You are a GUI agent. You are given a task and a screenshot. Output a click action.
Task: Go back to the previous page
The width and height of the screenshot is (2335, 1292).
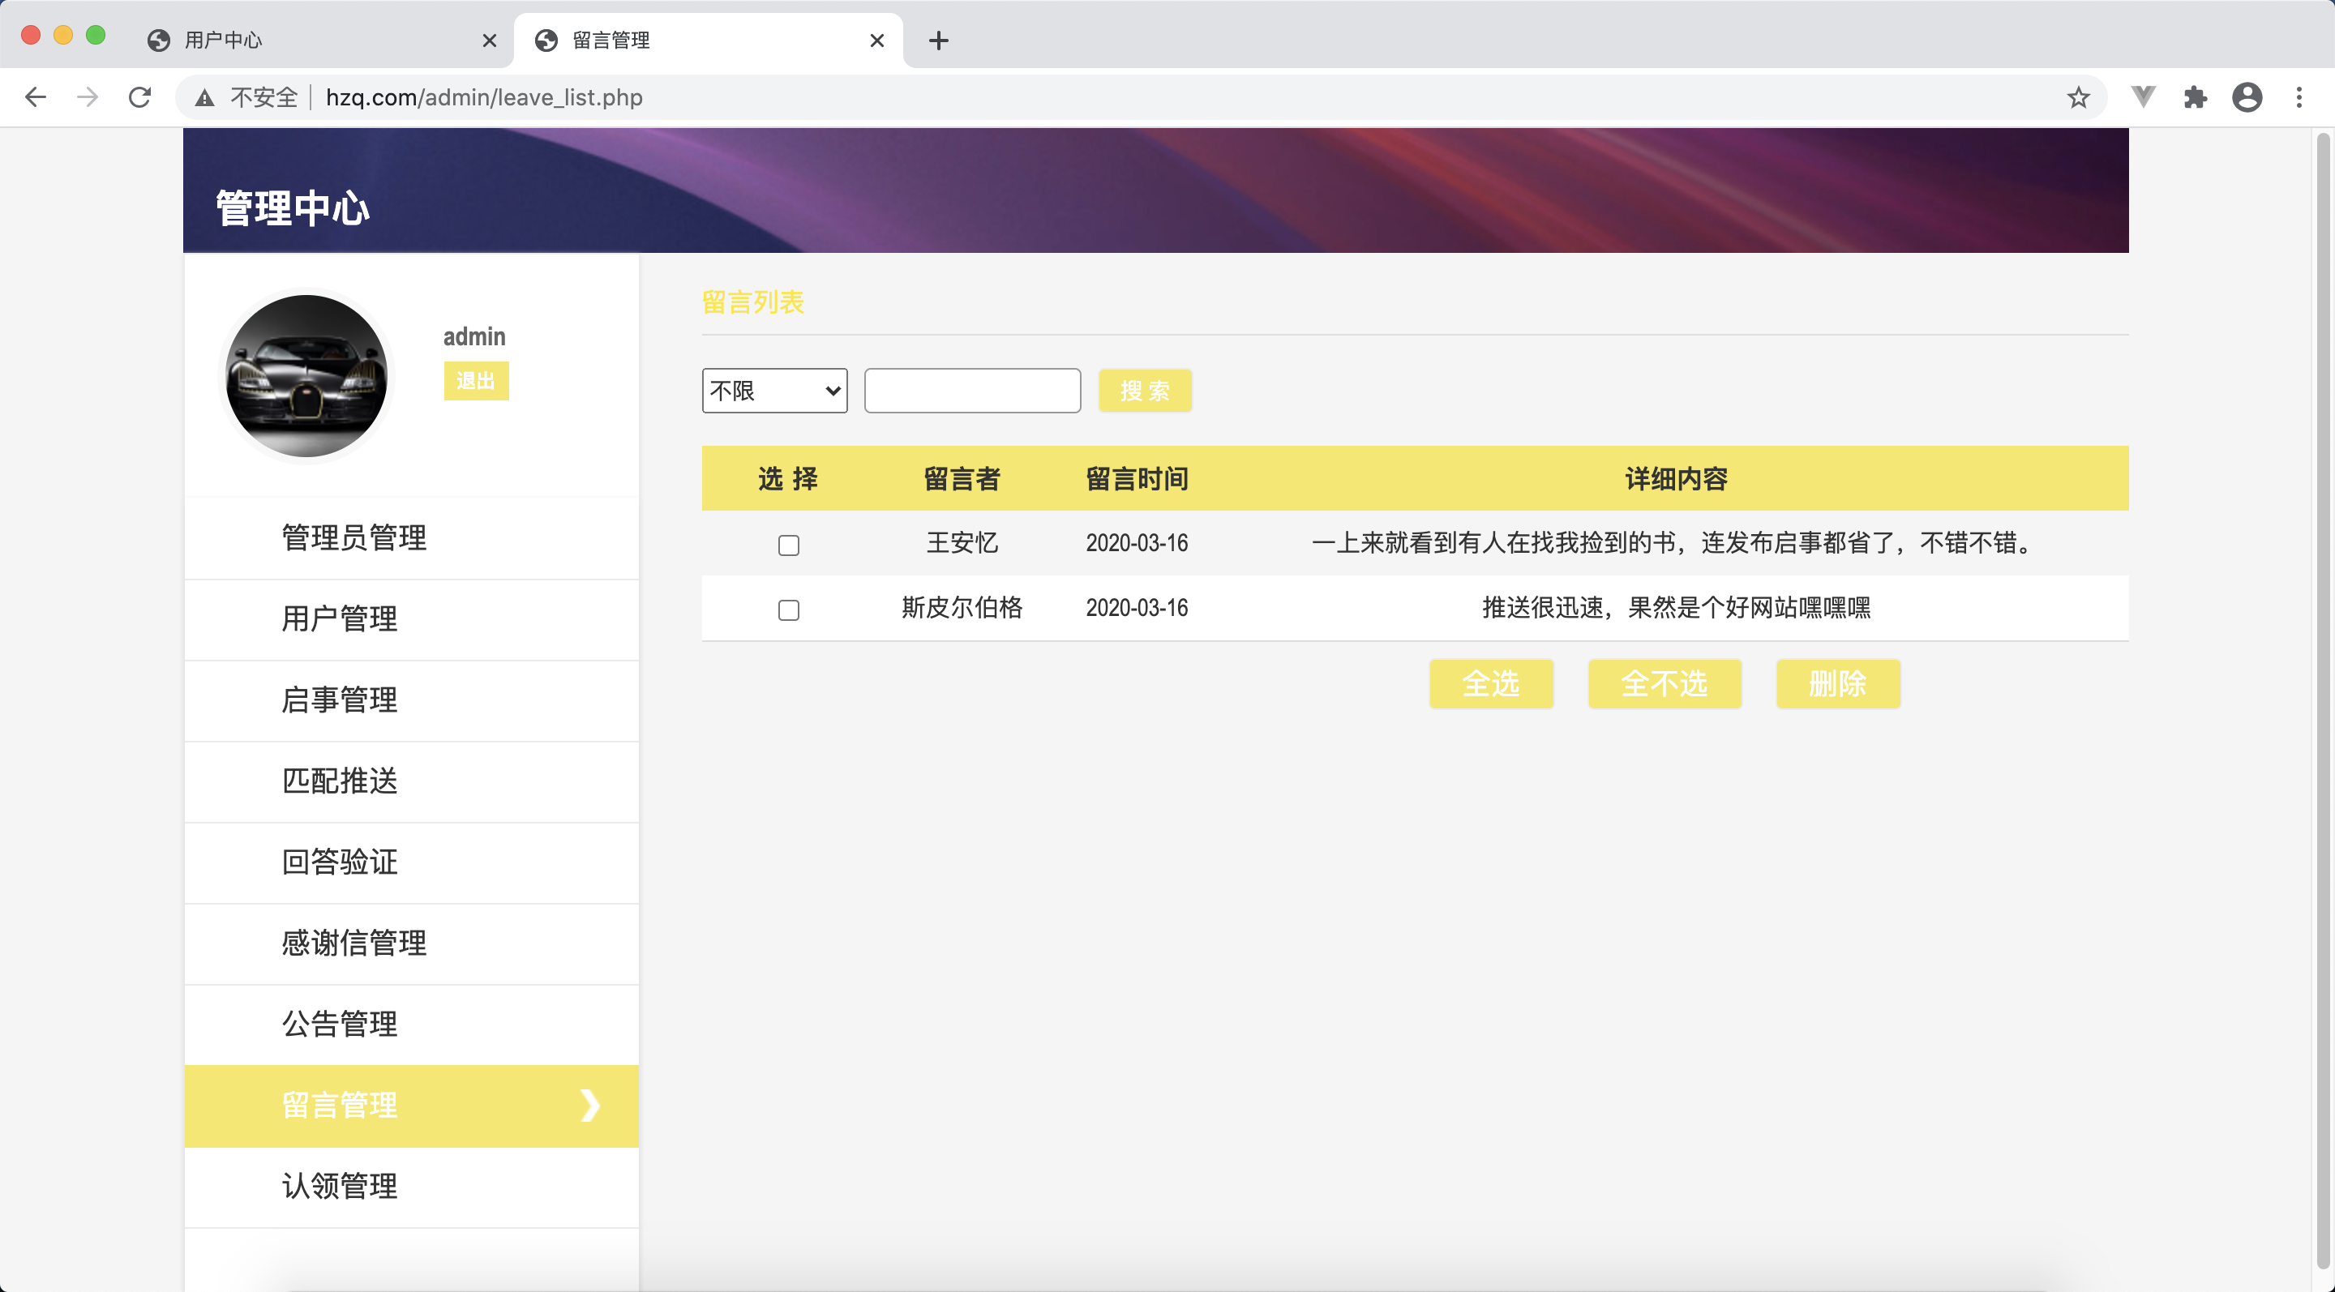36,97
